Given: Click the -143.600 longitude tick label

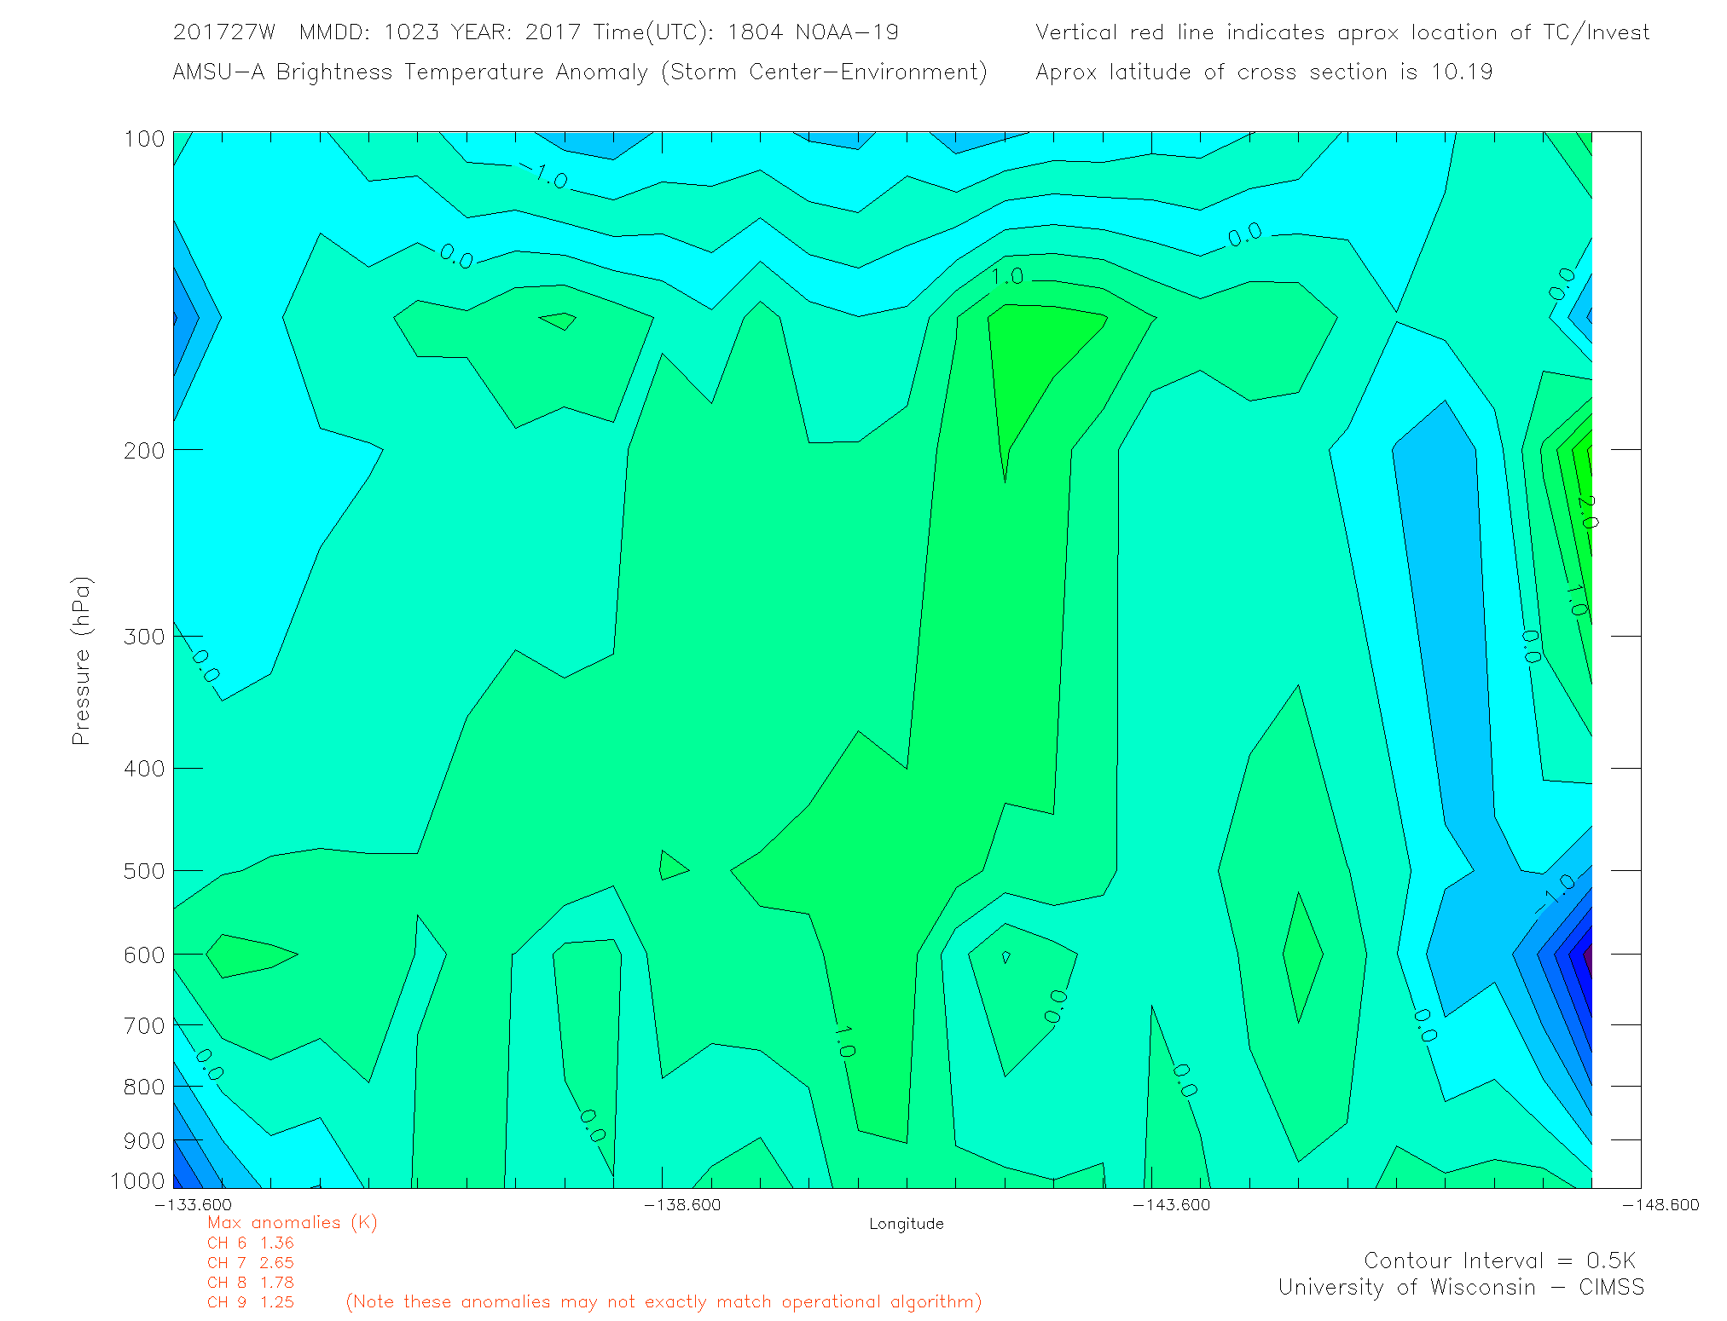Looking at the screenshot, I should (1171, 1204).
